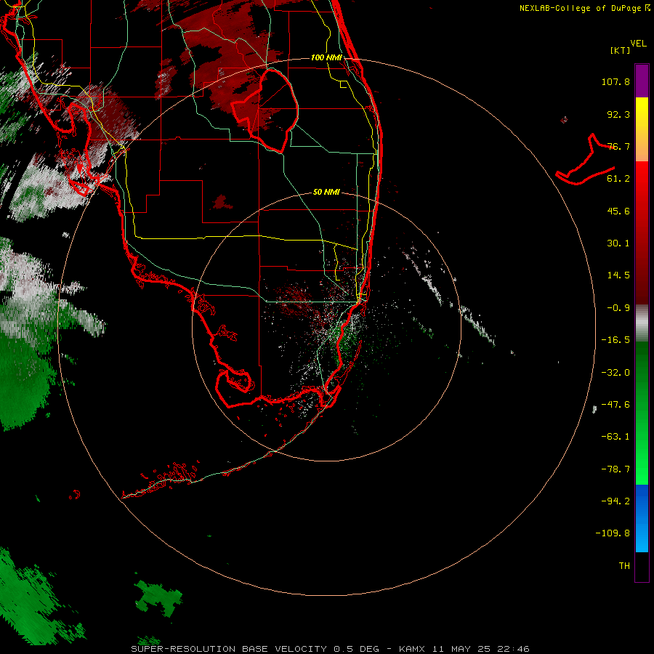Click the -94.2 velocity scale value
Image resolution: width=654 pixels, height=654 pixels.
[615, 501]
